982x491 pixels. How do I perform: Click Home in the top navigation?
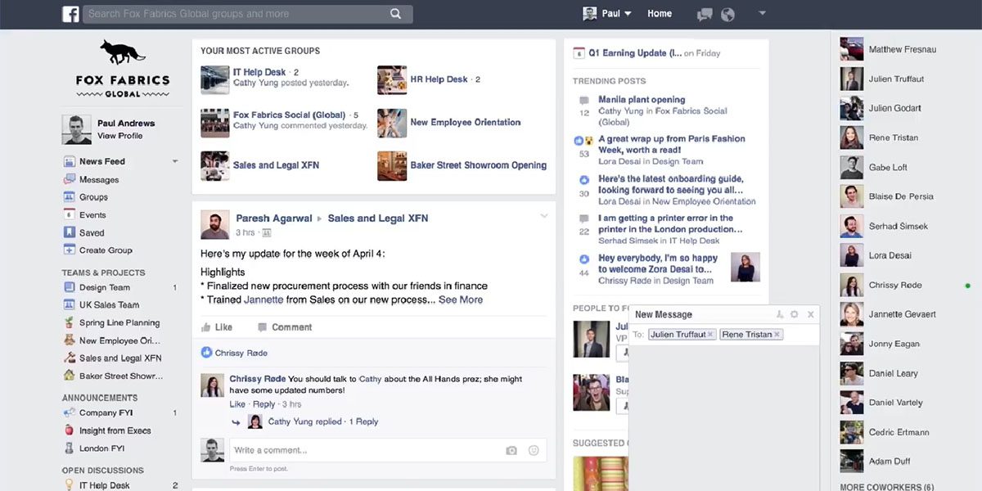coord(660,13)
